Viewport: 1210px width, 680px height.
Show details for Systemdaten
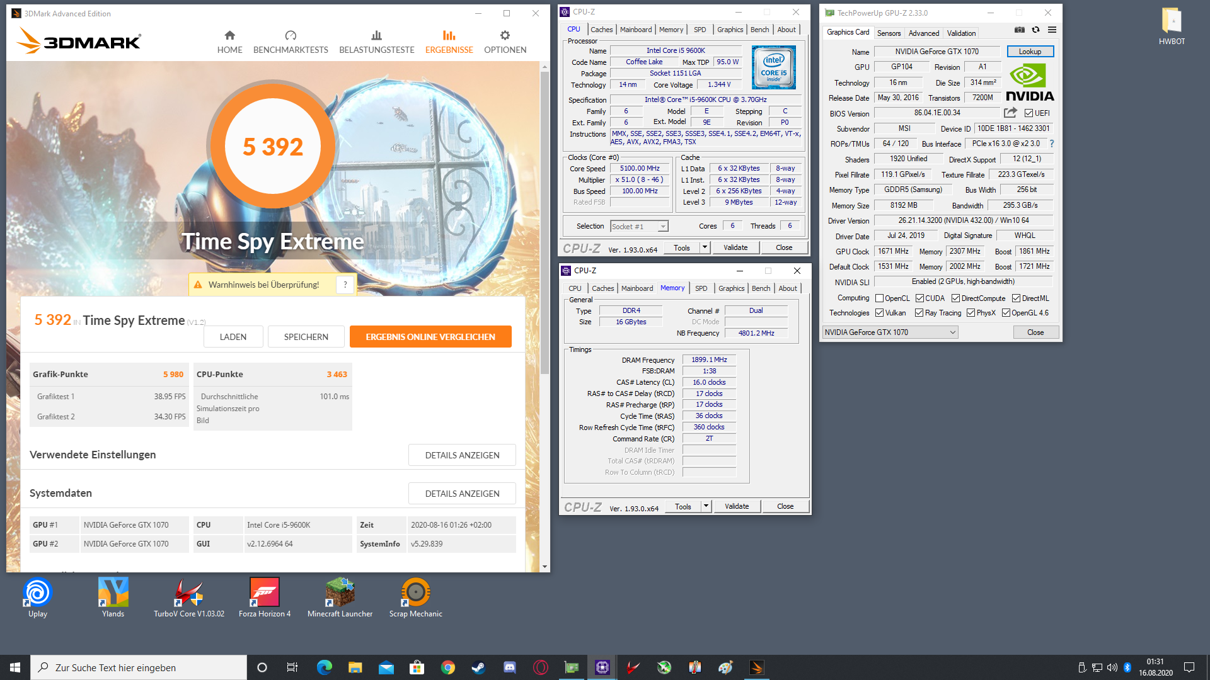pos(462,494)
